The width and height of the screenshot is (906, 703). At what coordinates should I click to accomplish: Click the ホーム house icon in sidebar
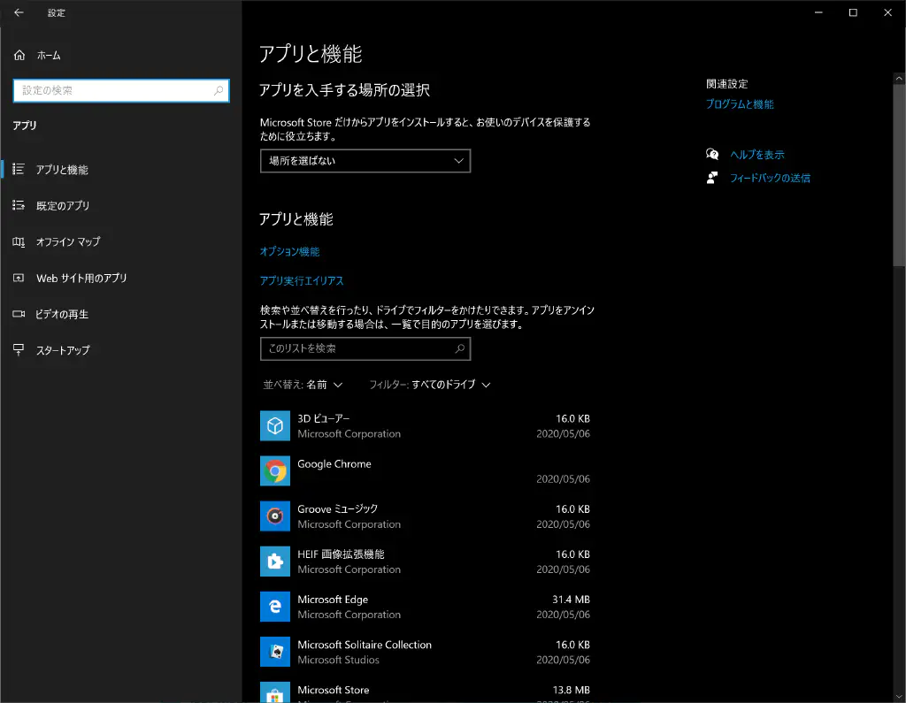pyautogui.click(x=19, y=55)
